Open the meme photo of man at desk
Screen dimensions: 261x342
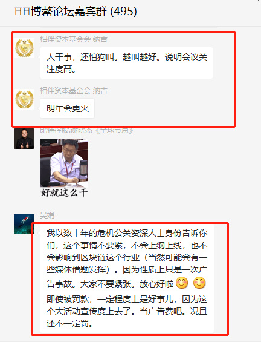click(64, 163)
